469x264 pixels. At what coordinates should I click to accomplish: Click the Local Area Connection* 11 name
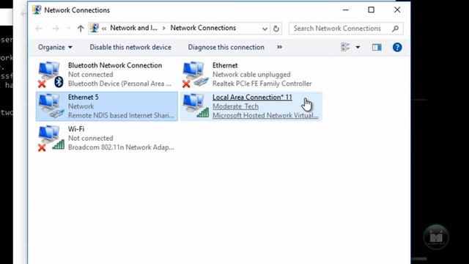pyautogui.click(x=252, y=98)
